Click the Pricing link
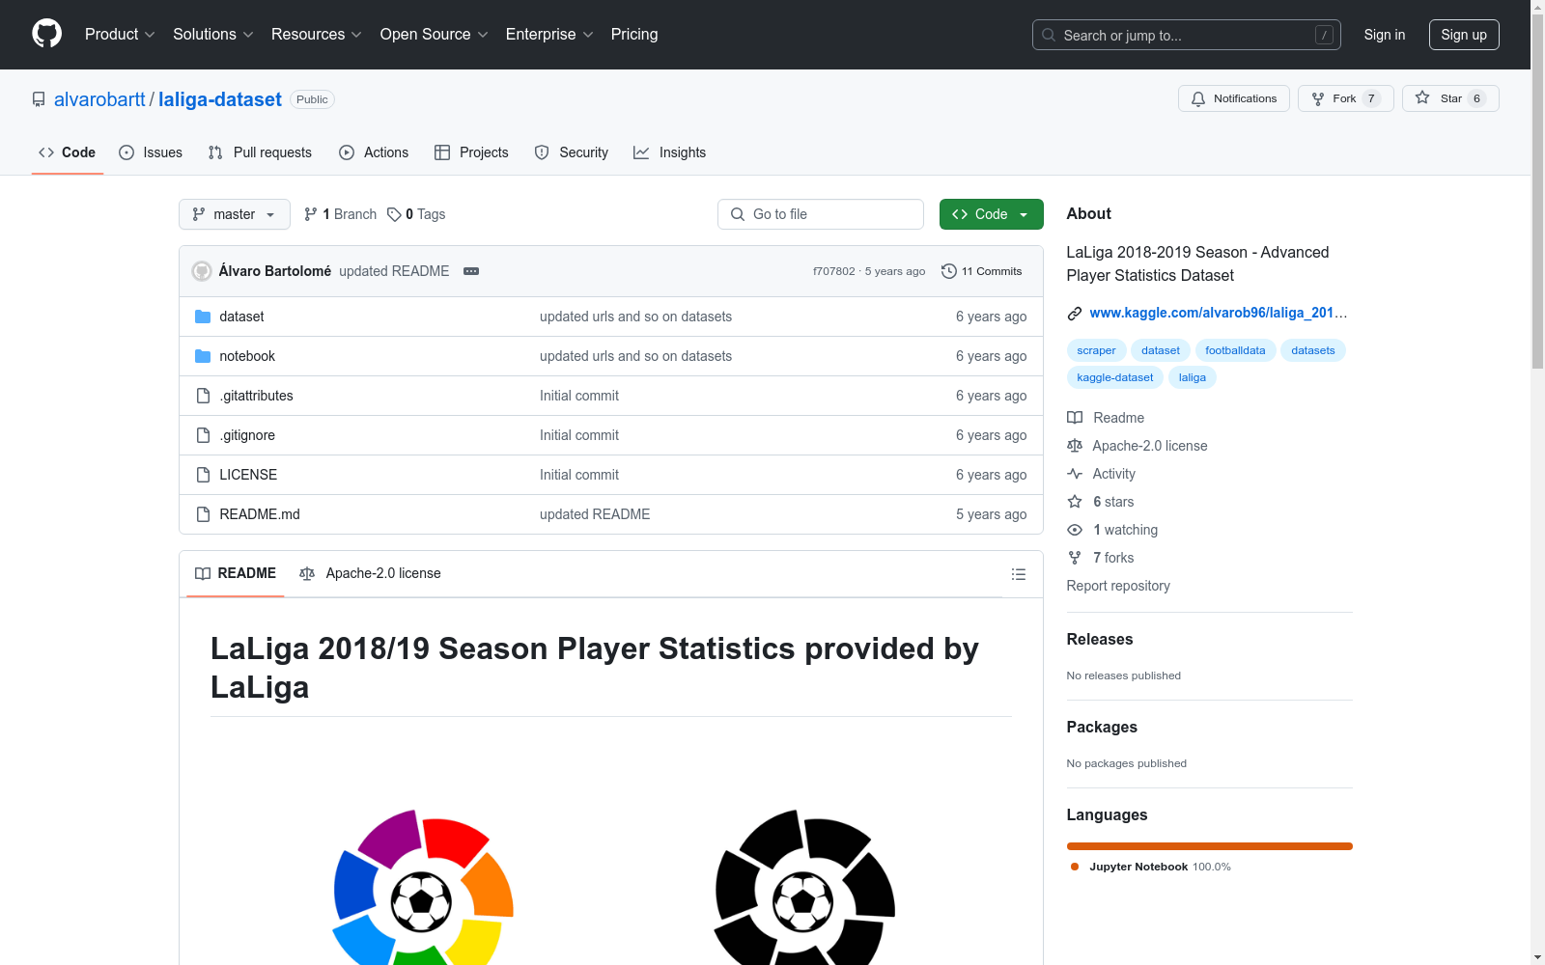Viewport: 1545px width, 965px height. (x=634, y=35)
